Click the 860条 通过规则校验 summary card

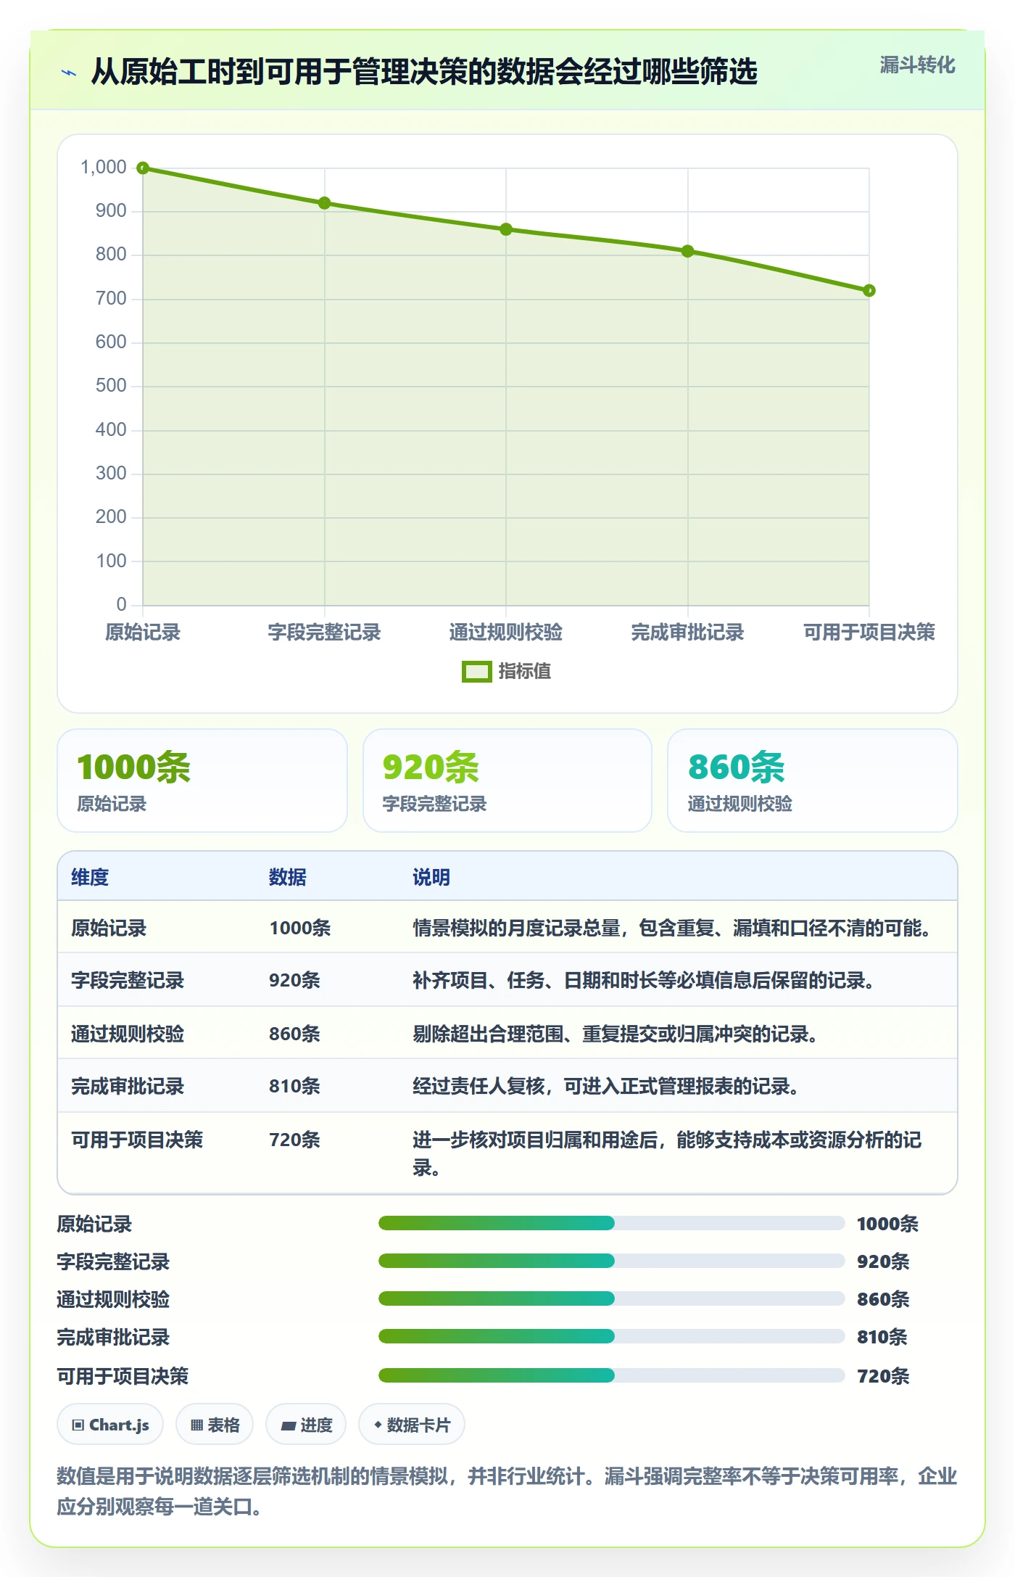(813, 781)
